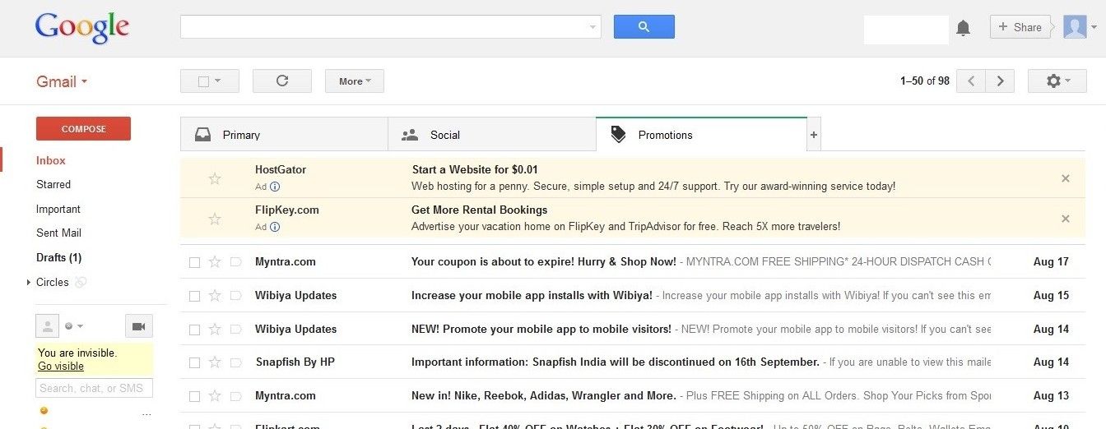This screenshot has height=429, width=1106.
Task: Open HostGator ad info icon
Action: (275, 187)
